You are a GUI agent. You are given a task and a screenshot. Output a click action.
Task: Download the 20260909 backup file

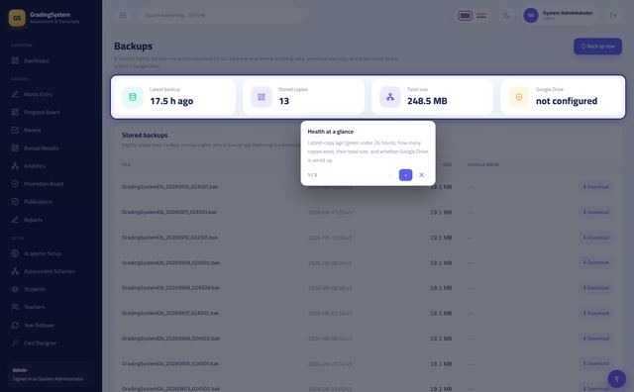point(596,262)
